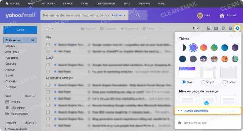Open SPORT in top navigation
The height and width of the screenshot is (131, 243).
coord(84,4)
